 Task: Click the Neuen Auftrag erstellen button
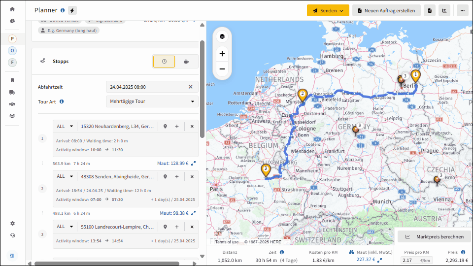point(386,10)
